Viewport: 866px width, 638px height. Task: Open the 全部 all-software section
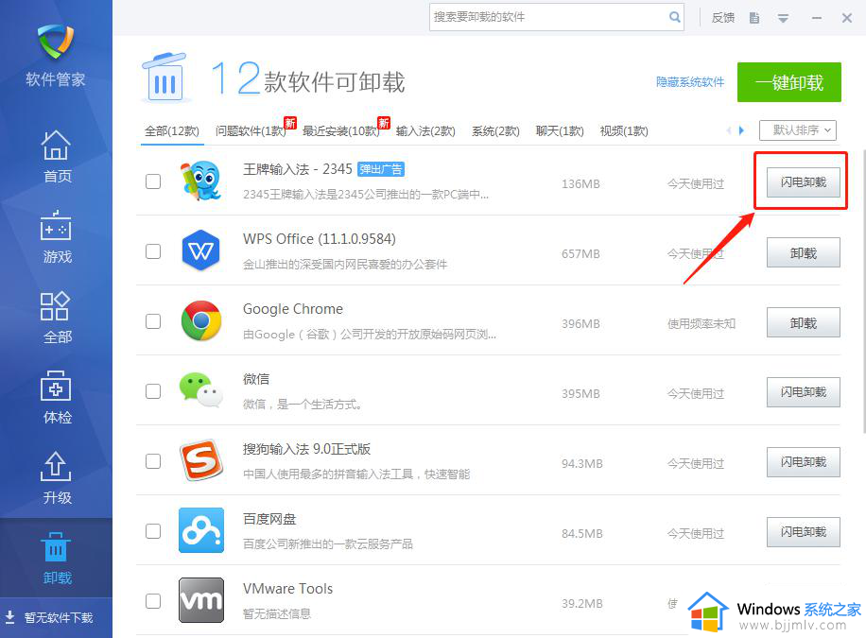(56, 318)
